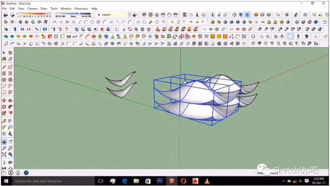The width and height of the screenshot is (330, 186).
Task: Select the Line pencil tool
Action: 4,67
